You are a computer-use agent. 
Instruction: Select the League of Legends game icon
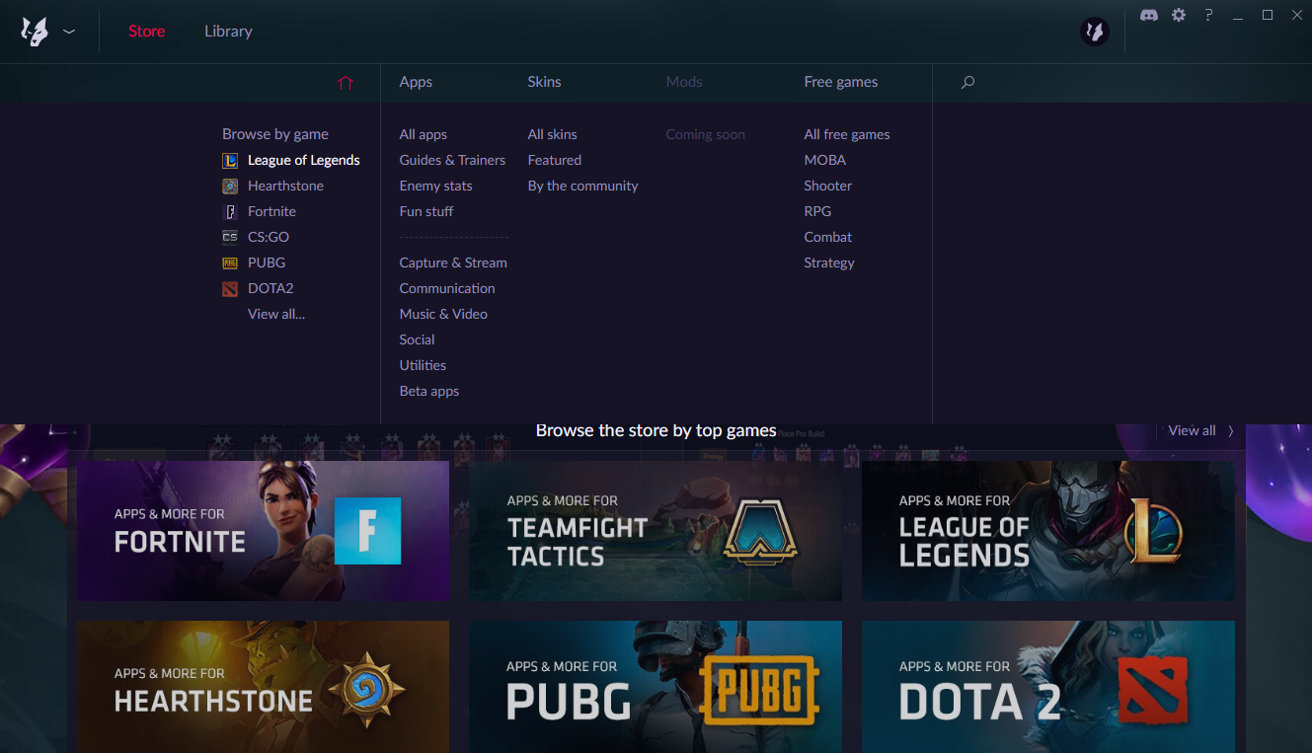231,160
